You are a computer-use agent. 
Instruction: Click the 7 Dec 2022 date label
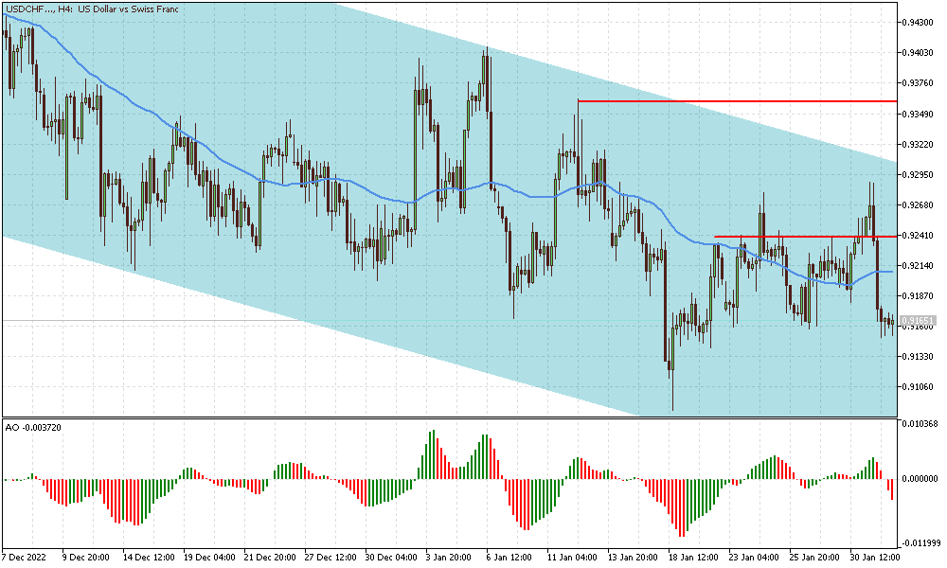(24, 558)
